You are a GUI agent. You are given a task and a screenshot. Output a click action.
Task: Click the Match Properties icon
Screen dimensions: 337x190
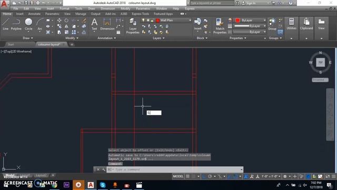click(220, 26)
